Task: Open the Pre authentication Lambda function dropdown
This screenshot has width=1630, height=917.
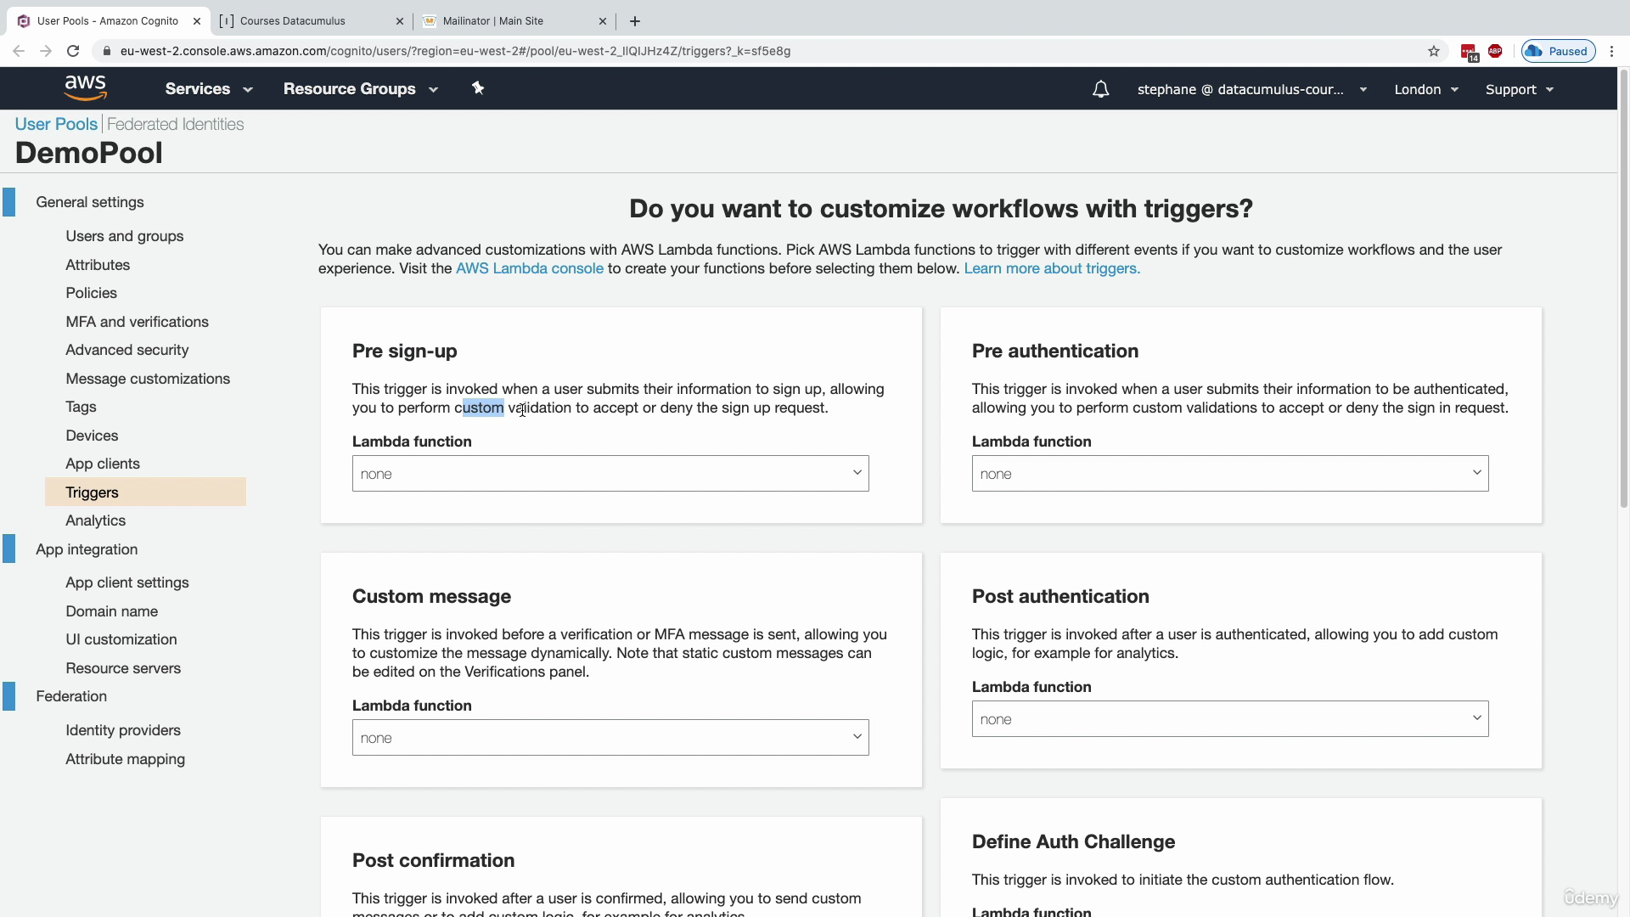Action: pos(1230,474)
